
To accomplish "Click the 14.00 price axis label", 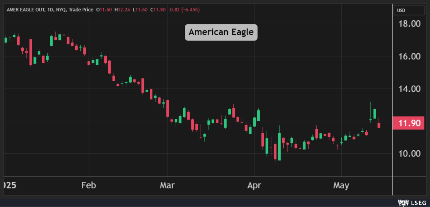I will tap(408, 89).
